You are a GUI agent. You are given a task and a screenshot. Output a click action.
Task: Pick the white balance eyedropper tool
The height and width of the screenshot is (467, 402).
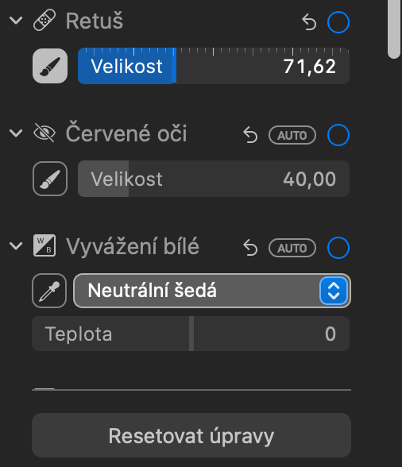click(x=49, y=291)
